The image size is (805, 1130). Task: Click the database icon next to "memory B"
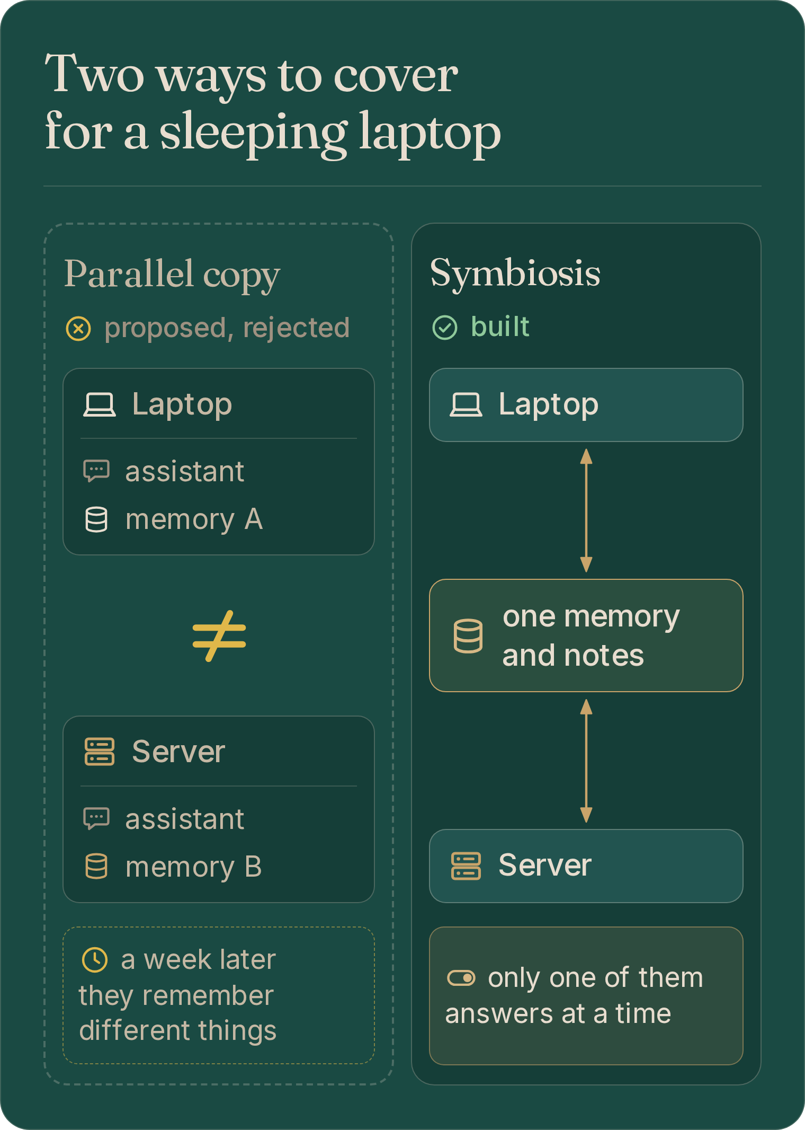pos(96,866)
